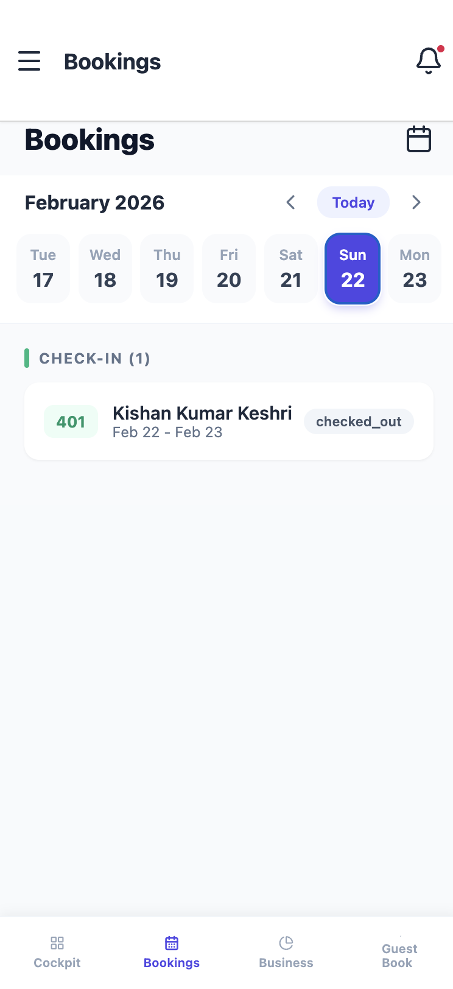Image resolution: width=453 pixels, height=989 pixels.
Task: Switch to the Bookings tab
Action: (171, 950)
